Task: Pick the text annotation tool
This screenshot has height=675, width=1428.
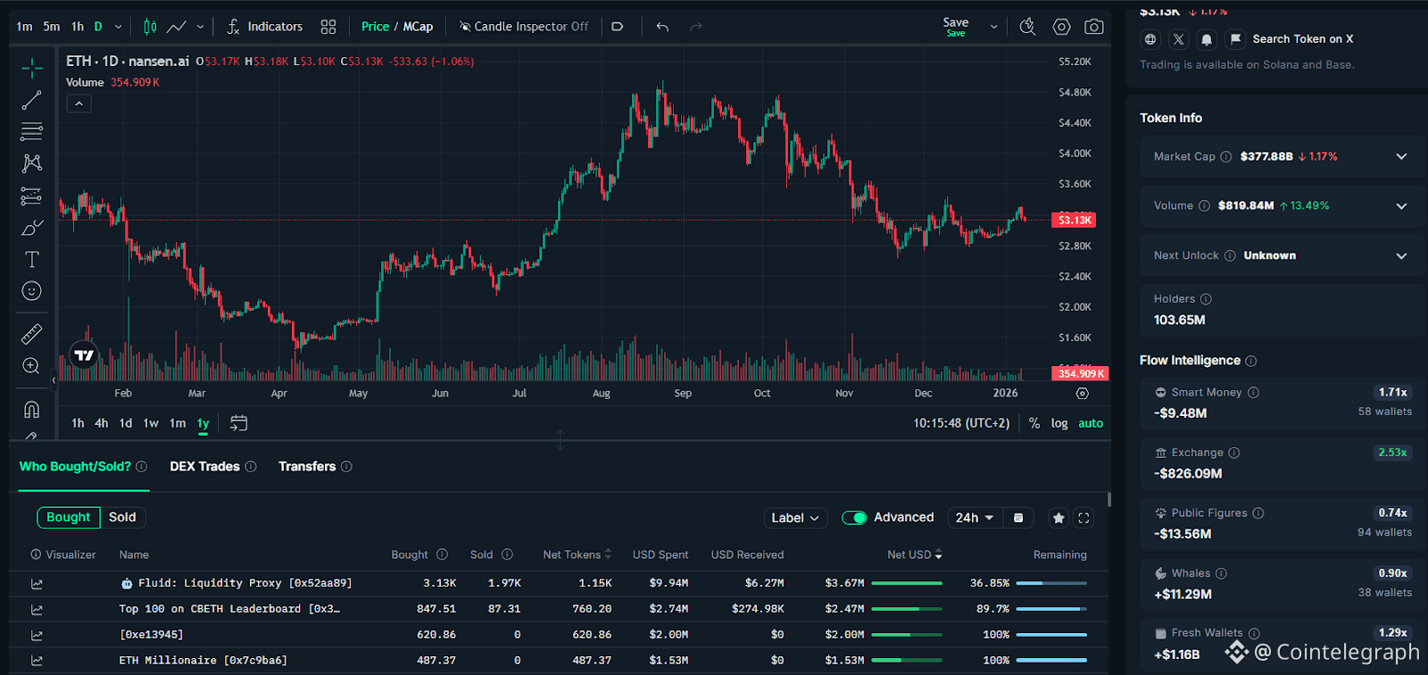Action: [x=32, y=260]
